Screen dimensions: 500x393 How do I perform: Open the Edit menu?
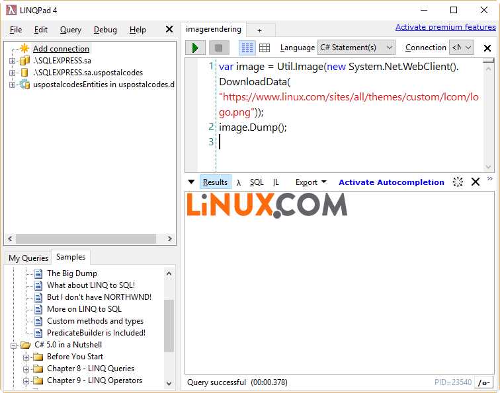41,30
